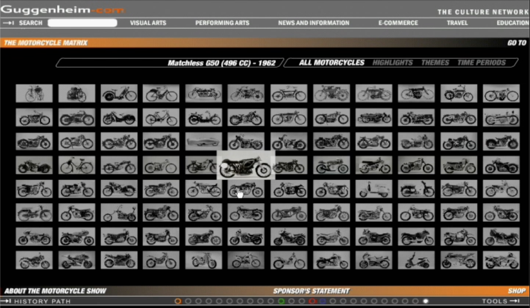530x308 pixels.
Task: Select the red dot on the history path strip
Action: (312, 301)
